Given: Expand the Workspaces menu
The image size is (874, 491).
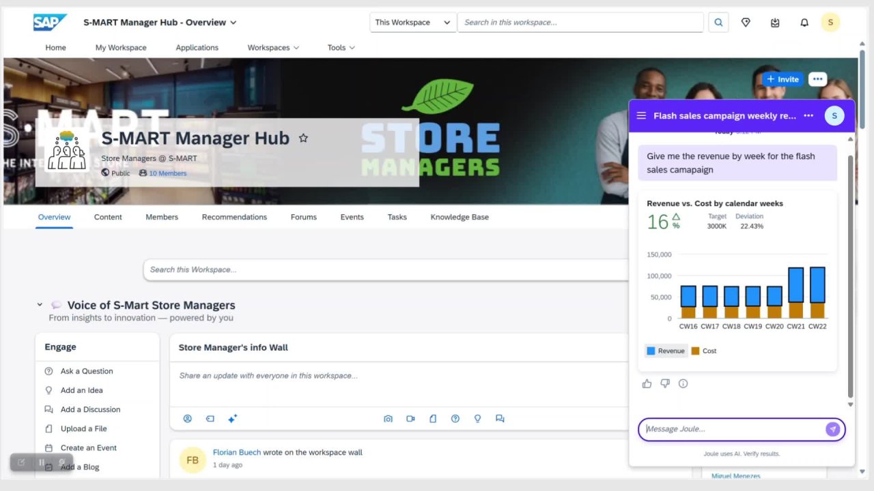Looking at the screenshot, I should click(x=273, y=48).
